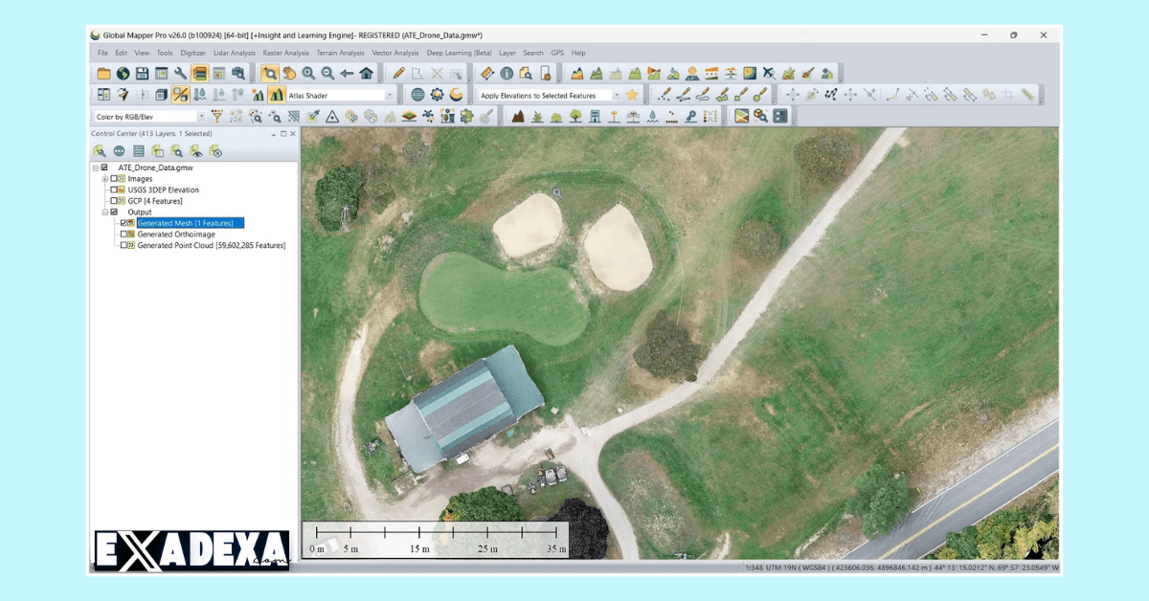Open the Control Center icon in toolbar
Viewport: 1149px width, 601px height.
(x=103, y=93)
